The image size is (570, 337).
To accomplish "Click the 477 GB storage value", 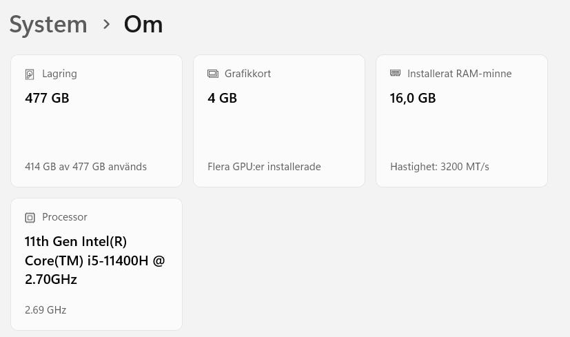I will pyautogui.click(x=47, y=98).
